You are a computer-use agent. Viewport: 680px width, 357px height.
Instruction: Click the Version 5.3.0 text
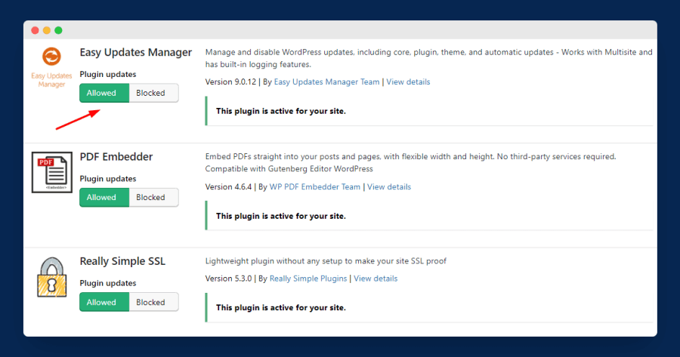click(x=228, y=279)
